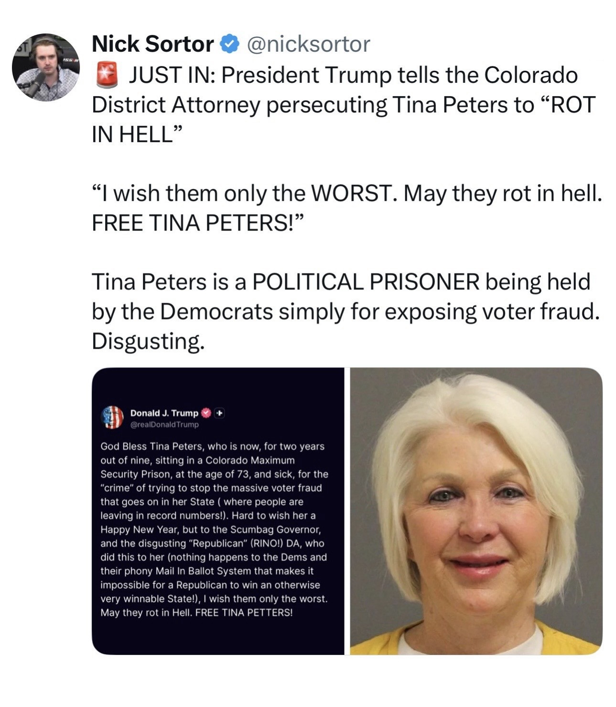Image resolution: width=616 pixels, height=707 pixels.
Task: Click the Donald J. Trump name in the screenshot
Action: pyautogui.click(x=164, y=413)
